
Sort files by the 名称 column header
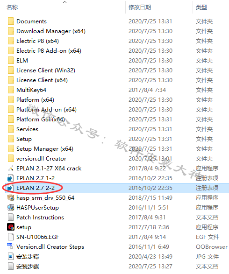(12, 7)
